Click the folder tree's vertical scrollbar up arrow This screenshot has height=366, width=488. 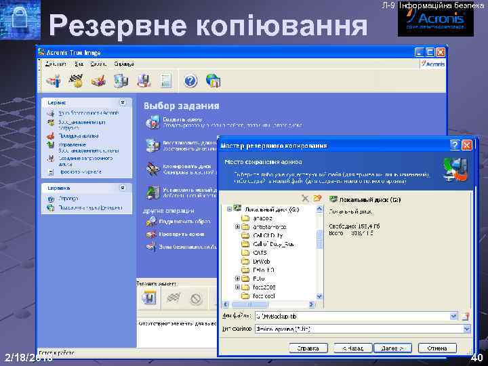point(319,209)
